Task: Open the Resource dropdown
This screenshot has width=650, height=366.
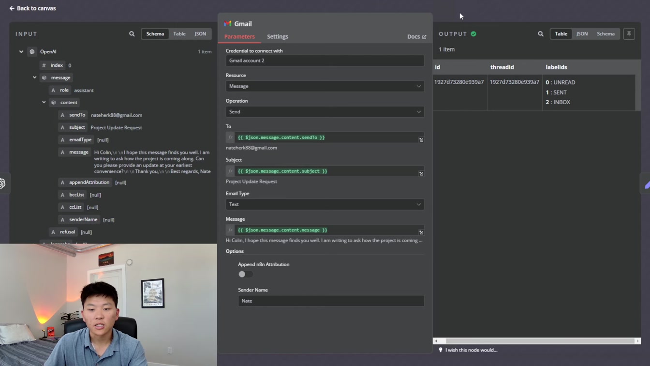Action: point(325,86)
